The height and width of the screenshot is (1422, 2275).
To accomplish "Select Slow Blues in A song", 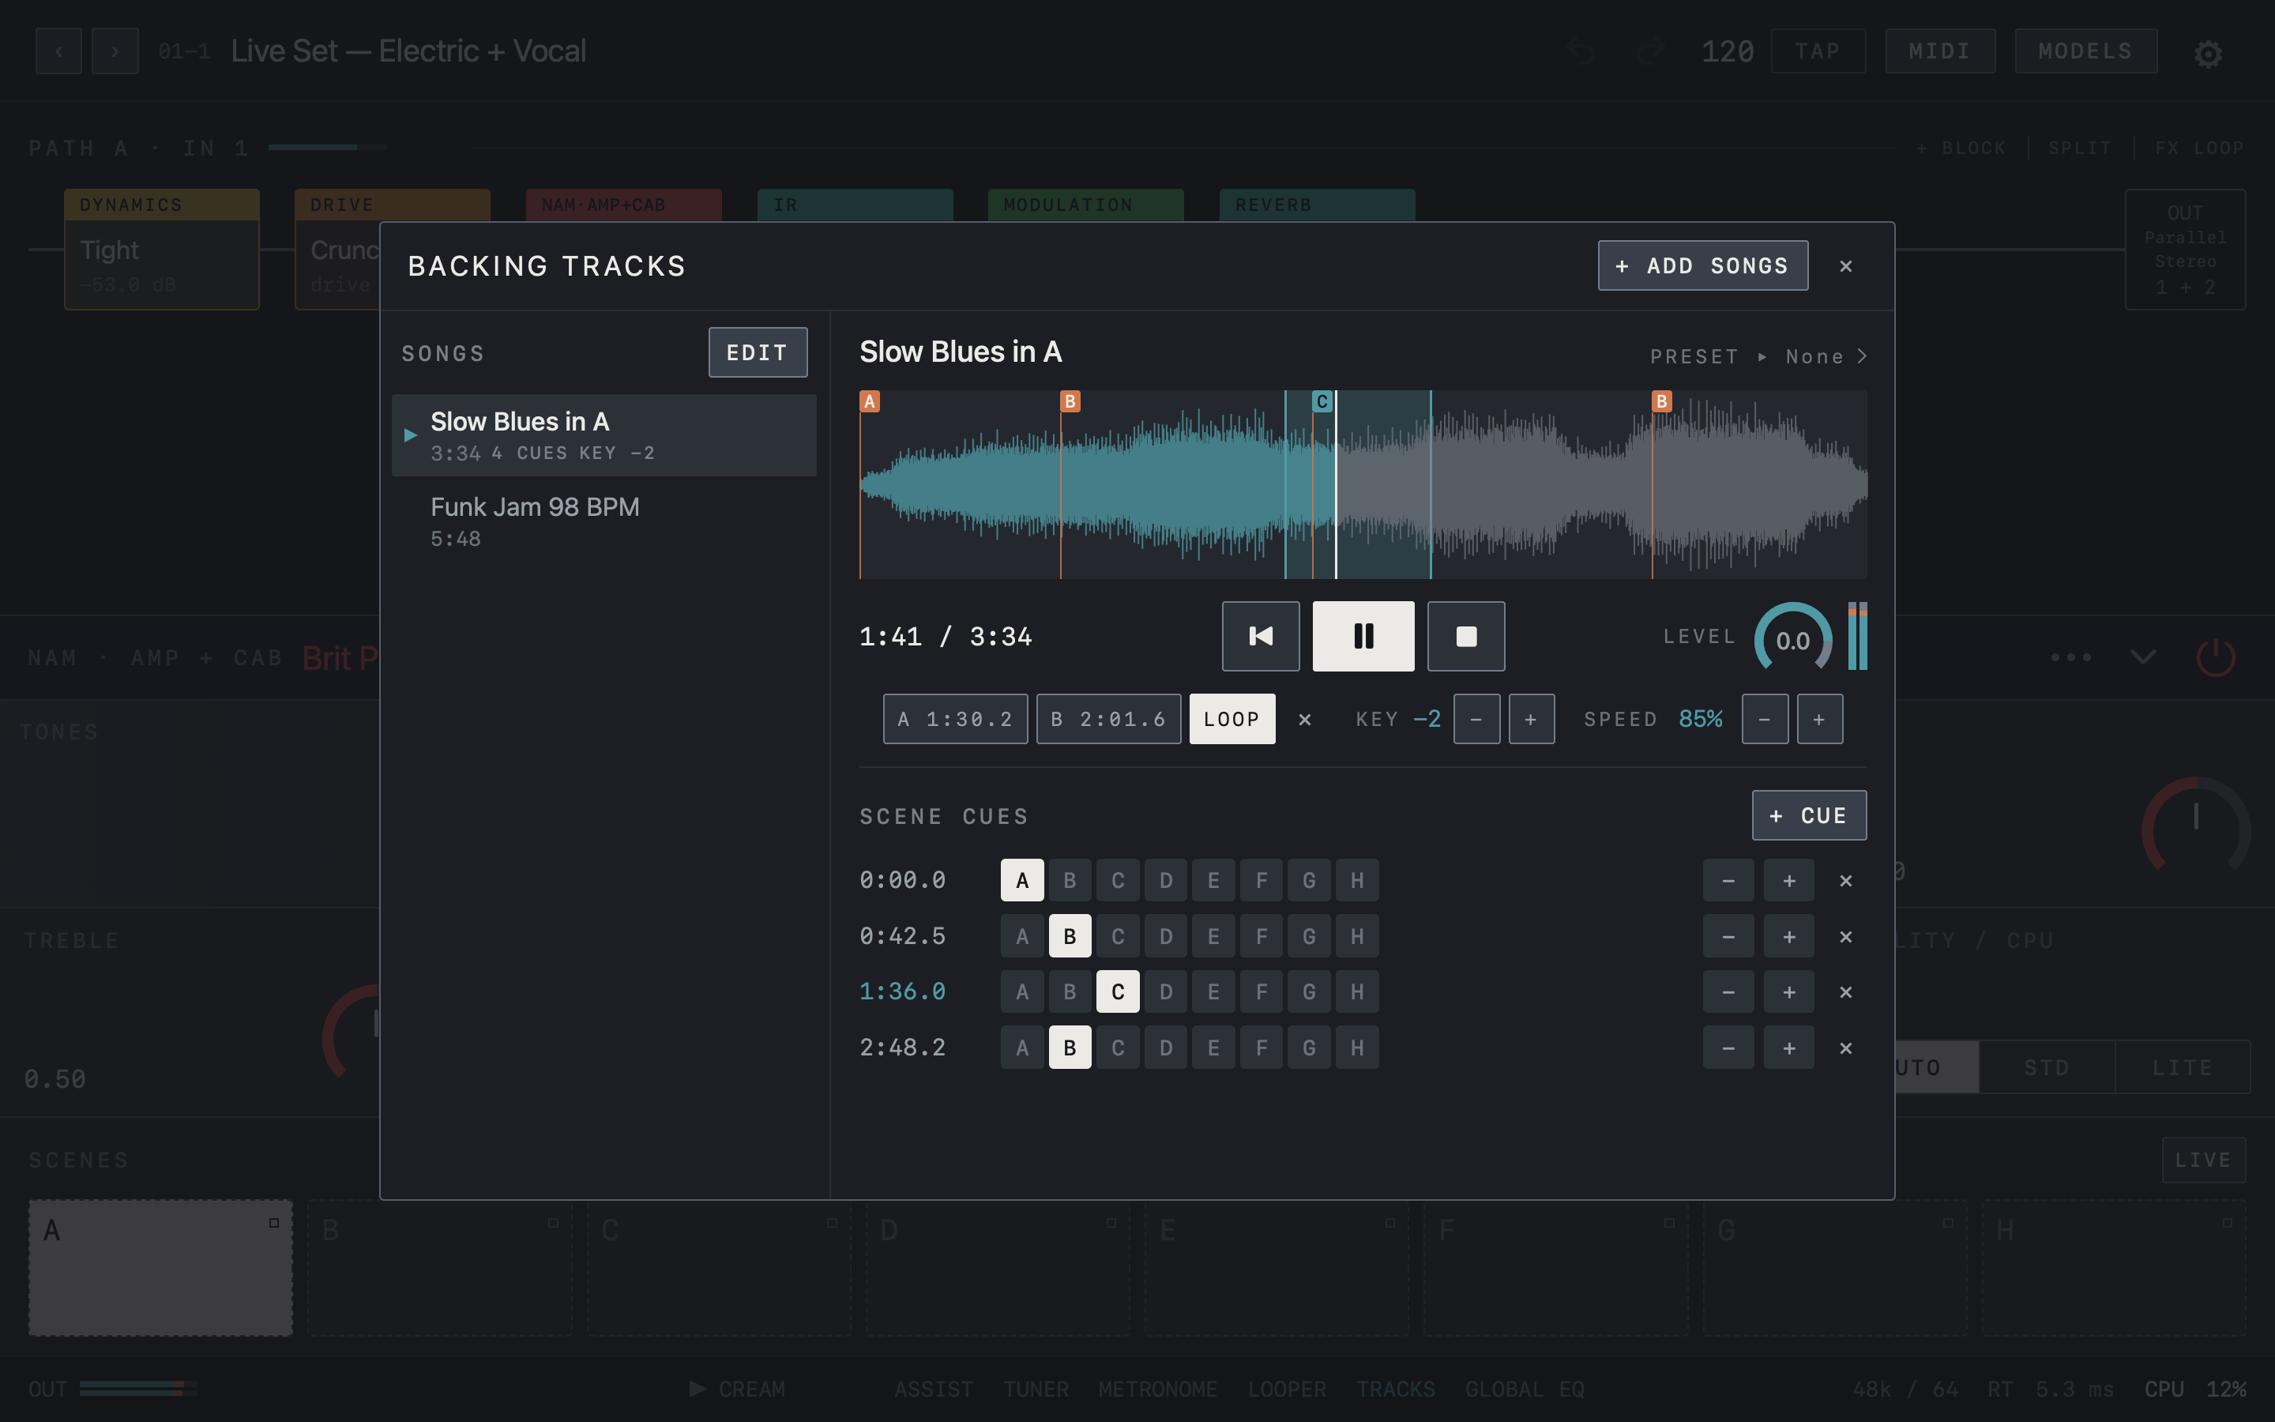I will (604, 435).
